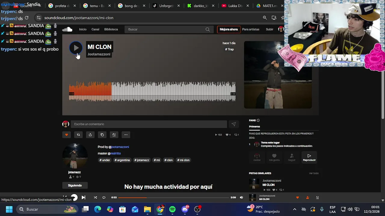Click the site info icon in address bar
This screenshot has width=385, height=216.
tap(38, 18)
